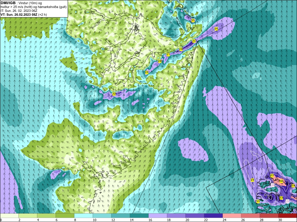The width and height of the screenshot is (297, 222).
Task: Click the legend scale value 4
Action: (38, 220)
